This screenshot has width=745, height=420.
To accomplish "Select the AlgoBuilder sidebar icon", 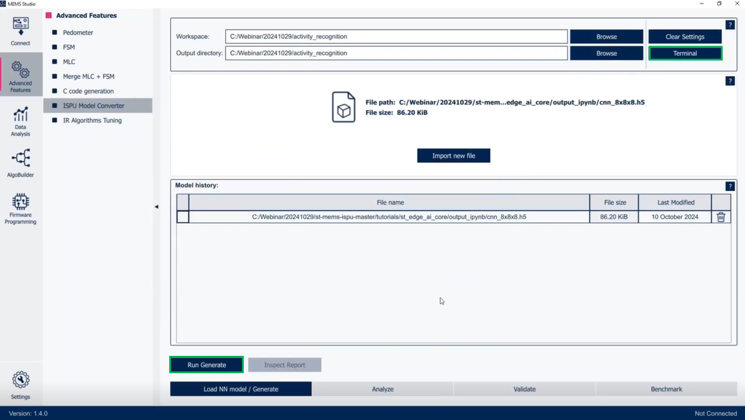I will point(20,162).
